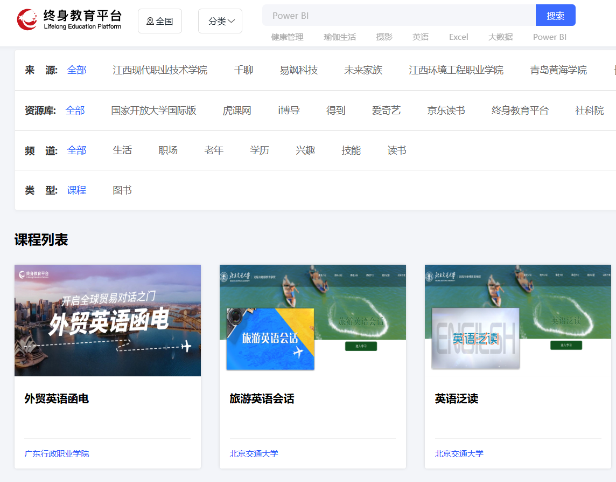Choose the 老年 channel
Screen dimensions: 616x482
pos(214,150)
